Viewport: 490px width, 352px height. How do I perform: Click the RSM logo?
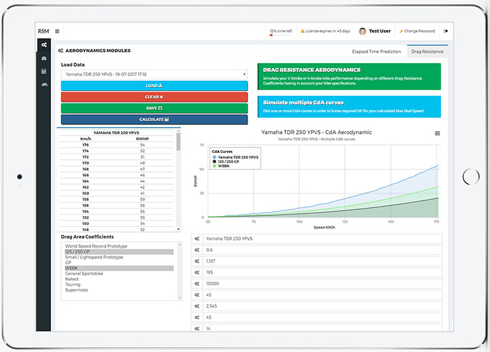coord(44,31)
